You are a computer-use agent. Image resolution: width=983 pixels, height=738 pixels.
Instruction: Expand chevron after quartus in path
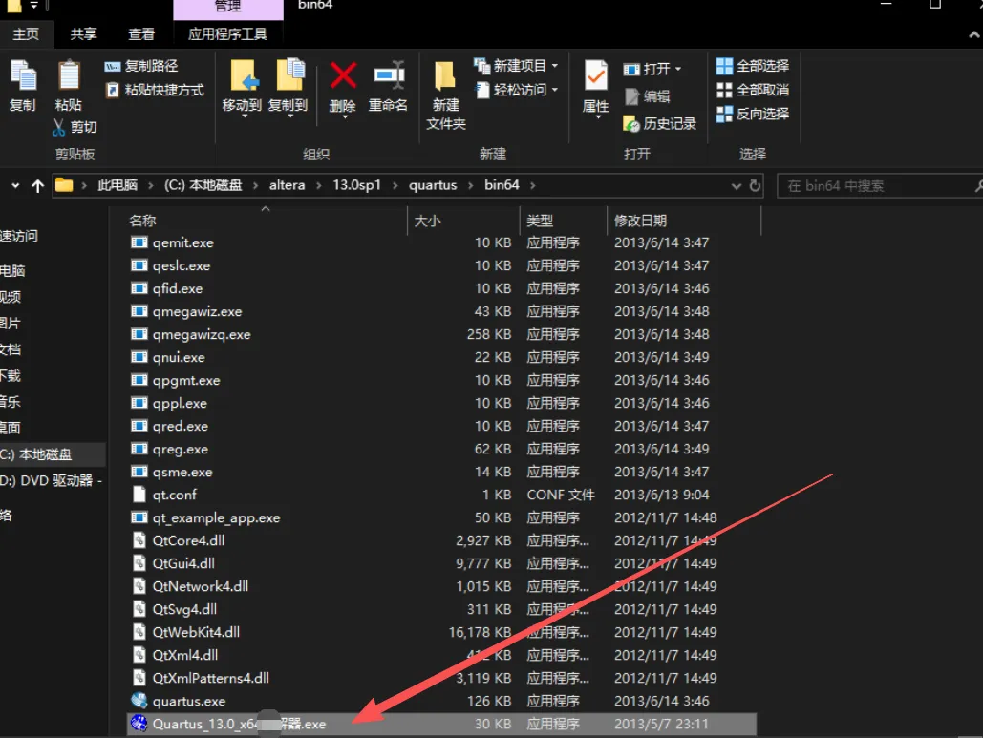click(x=470, y=185)
